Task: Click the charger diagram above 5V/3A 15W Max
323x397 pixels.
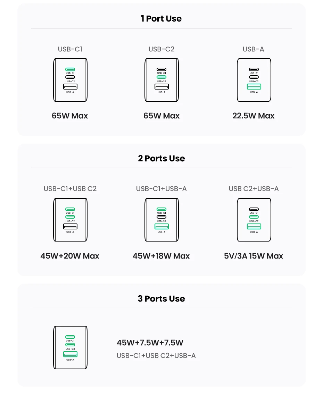Action: pyautogui.click(x=254, y=220)
